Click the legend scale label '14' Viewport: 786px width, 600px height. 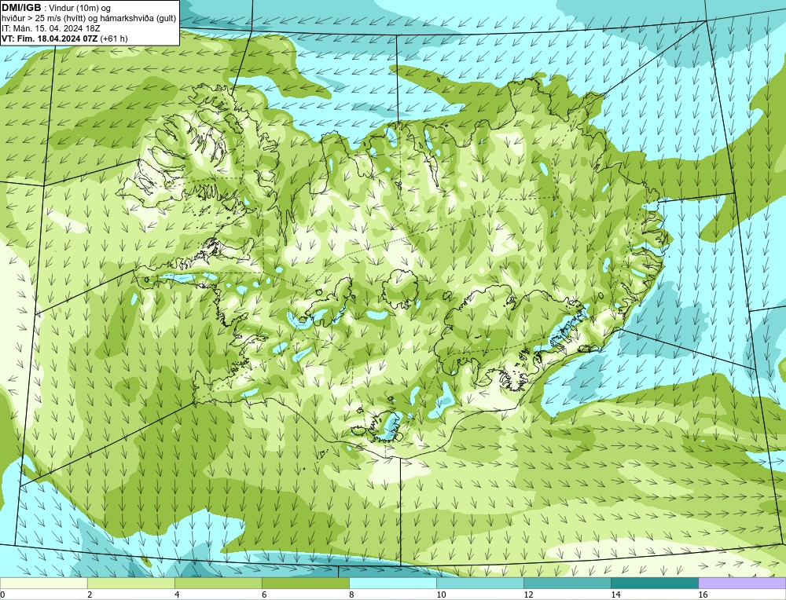pyautogui.click(x=615, y=595)
